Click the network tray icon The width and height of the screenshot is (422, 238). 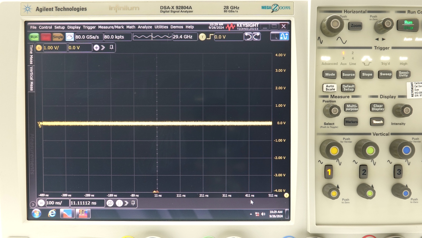coord(257,214)
